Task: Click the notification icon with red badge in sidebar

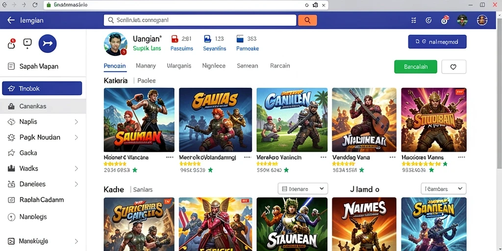Action: (x=11, y=44)
